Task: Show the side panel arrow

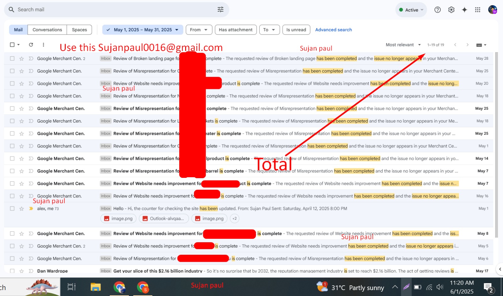Action: 500,269
